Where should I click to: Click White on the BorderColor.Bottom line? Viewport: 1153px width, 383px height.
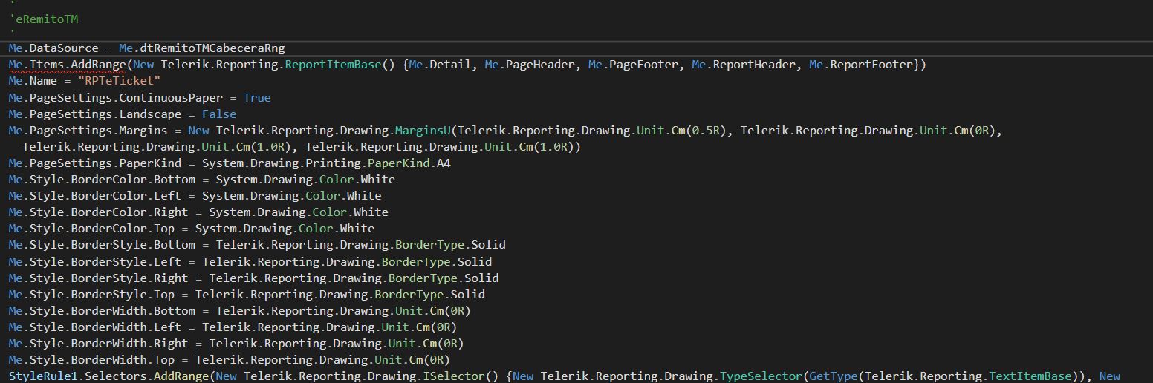click(x=377, y=180)
